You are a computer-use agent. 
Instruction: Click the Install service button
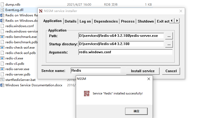point(143,71)
